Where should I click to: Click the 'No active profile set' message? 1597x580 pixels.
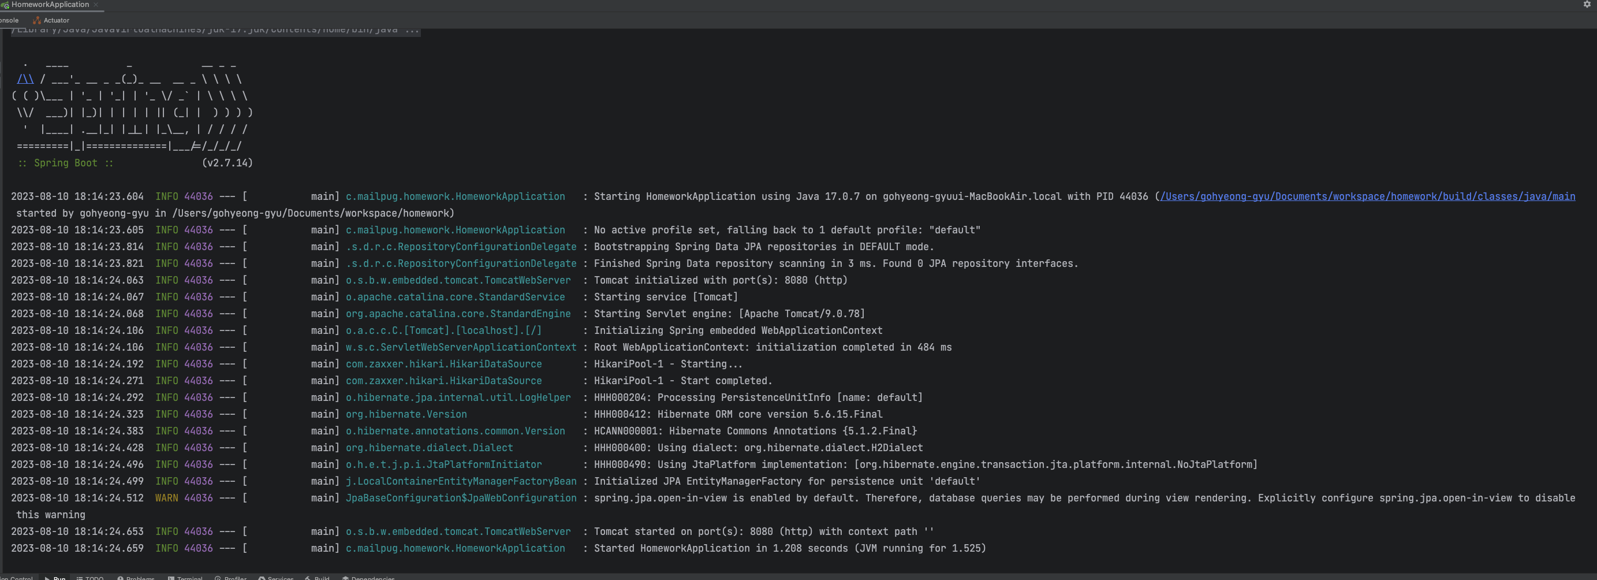tap(788, 230)
